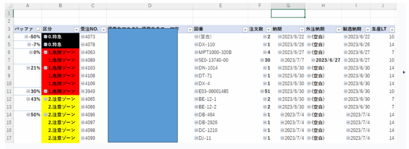
Task: Select the DC-1210 drawing cell
Action: point(220,130)
